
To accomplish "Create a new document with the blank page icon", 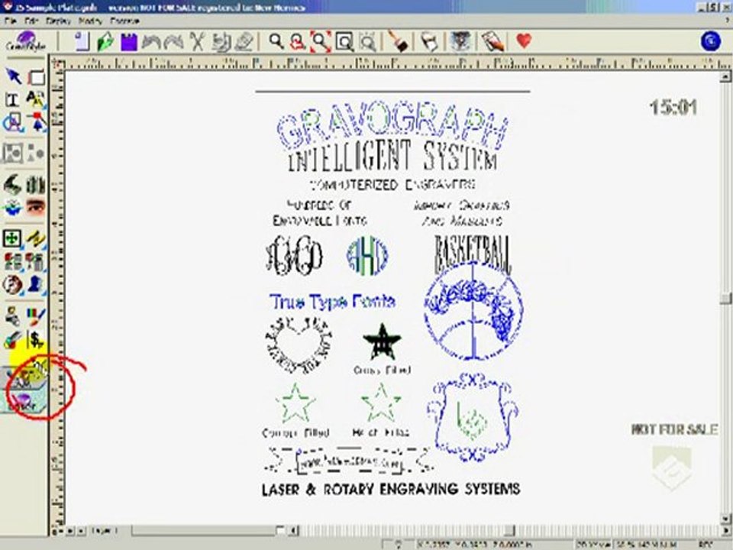I will [82, 41].
